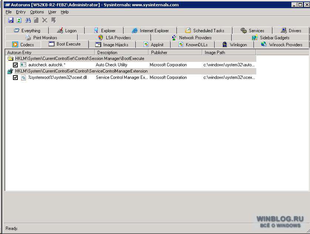Click the ServiceControlManagerExtension registry icon
This screenshot has height=234, width=310.
pos(10,71)
